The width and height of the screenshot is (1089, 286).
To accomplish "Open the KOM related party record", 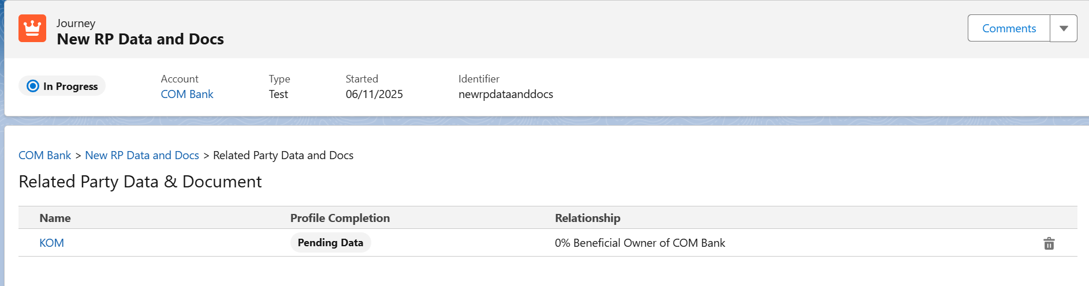I will point(51,243).
